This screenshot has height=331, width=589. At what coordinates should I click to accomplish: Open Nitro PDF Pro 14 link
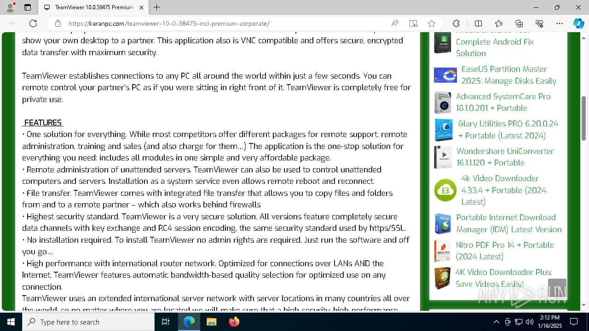(x=504, y=251)
